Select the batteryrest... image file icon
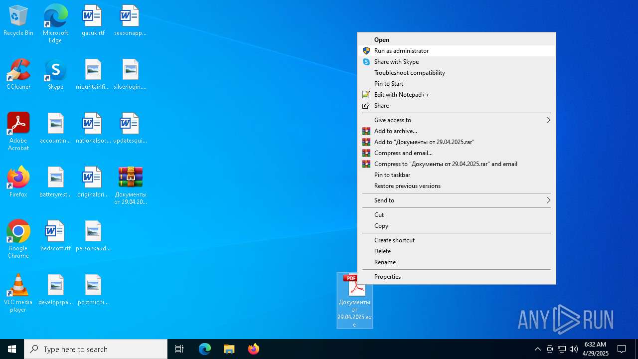Image resolution: width=638 pixels, height=359 pixels. 55,182
